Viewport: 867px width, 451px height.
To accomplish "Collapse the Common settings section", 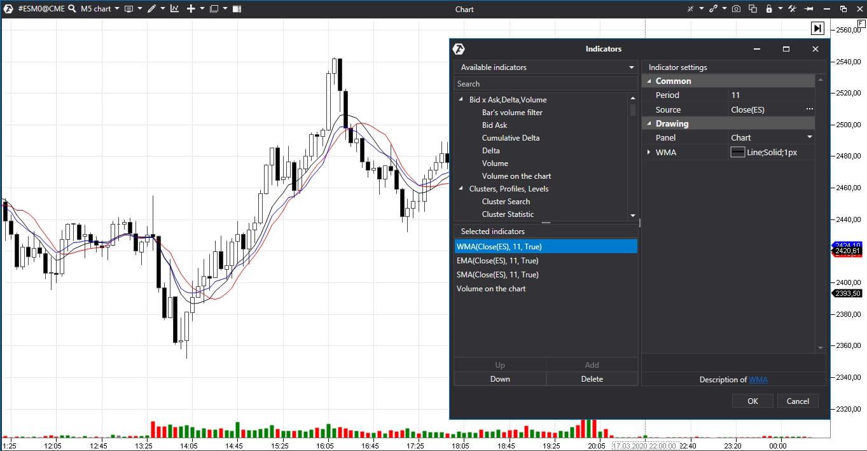I will click(x=650, y=81).
